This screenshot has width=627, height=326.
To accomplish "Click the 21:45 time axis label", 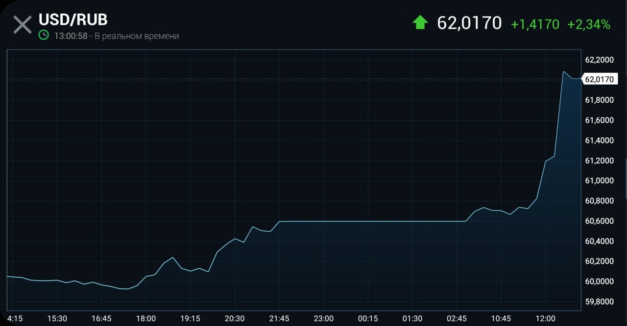I will (x=279, y=318).
